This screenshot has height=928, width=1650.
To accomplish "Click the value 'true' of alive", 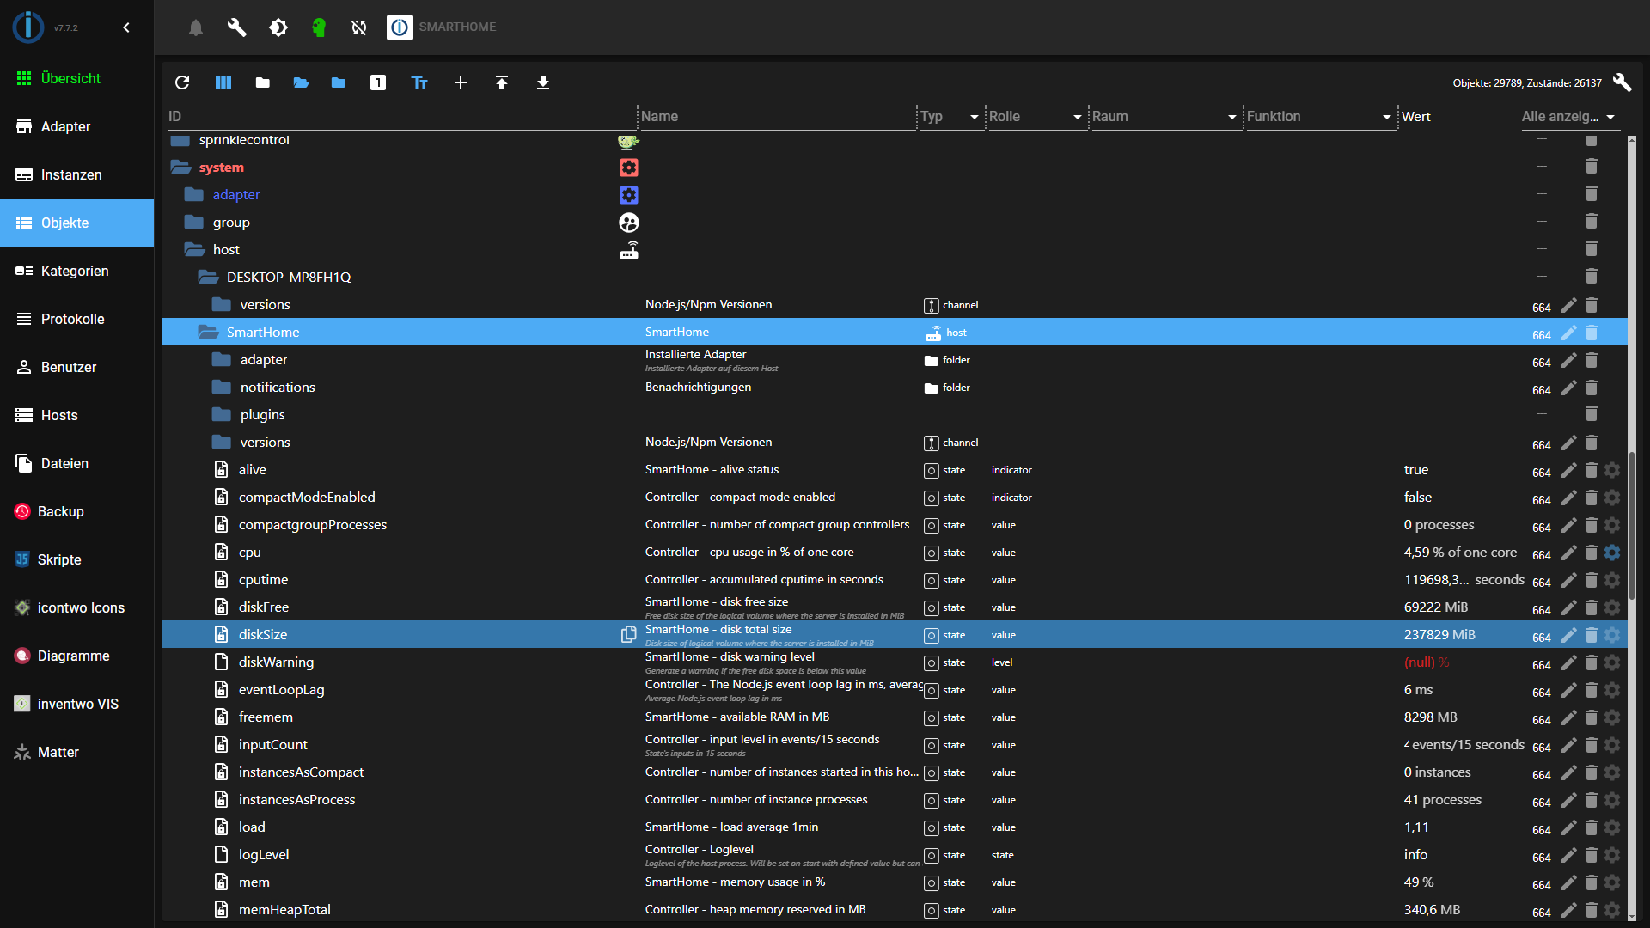I will pyautogui.click(x=1416, y=470).
